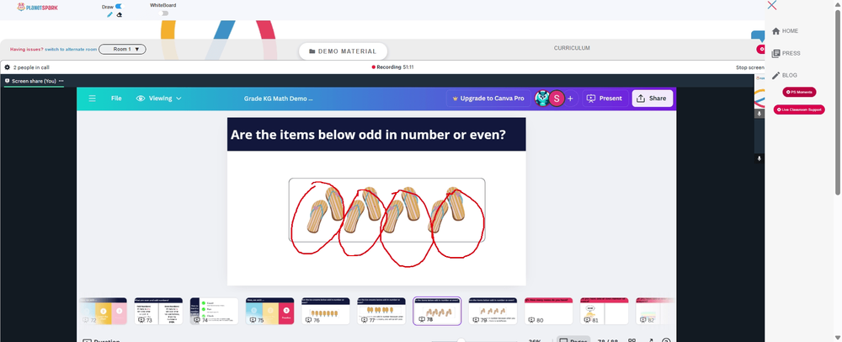Click the slide question heading text

pos(368,134)
